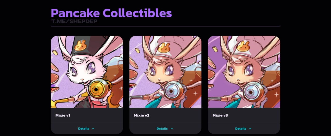The image size is (331, 136).
Task: Open Details for Mixie v3
Action: coord(240,129)
